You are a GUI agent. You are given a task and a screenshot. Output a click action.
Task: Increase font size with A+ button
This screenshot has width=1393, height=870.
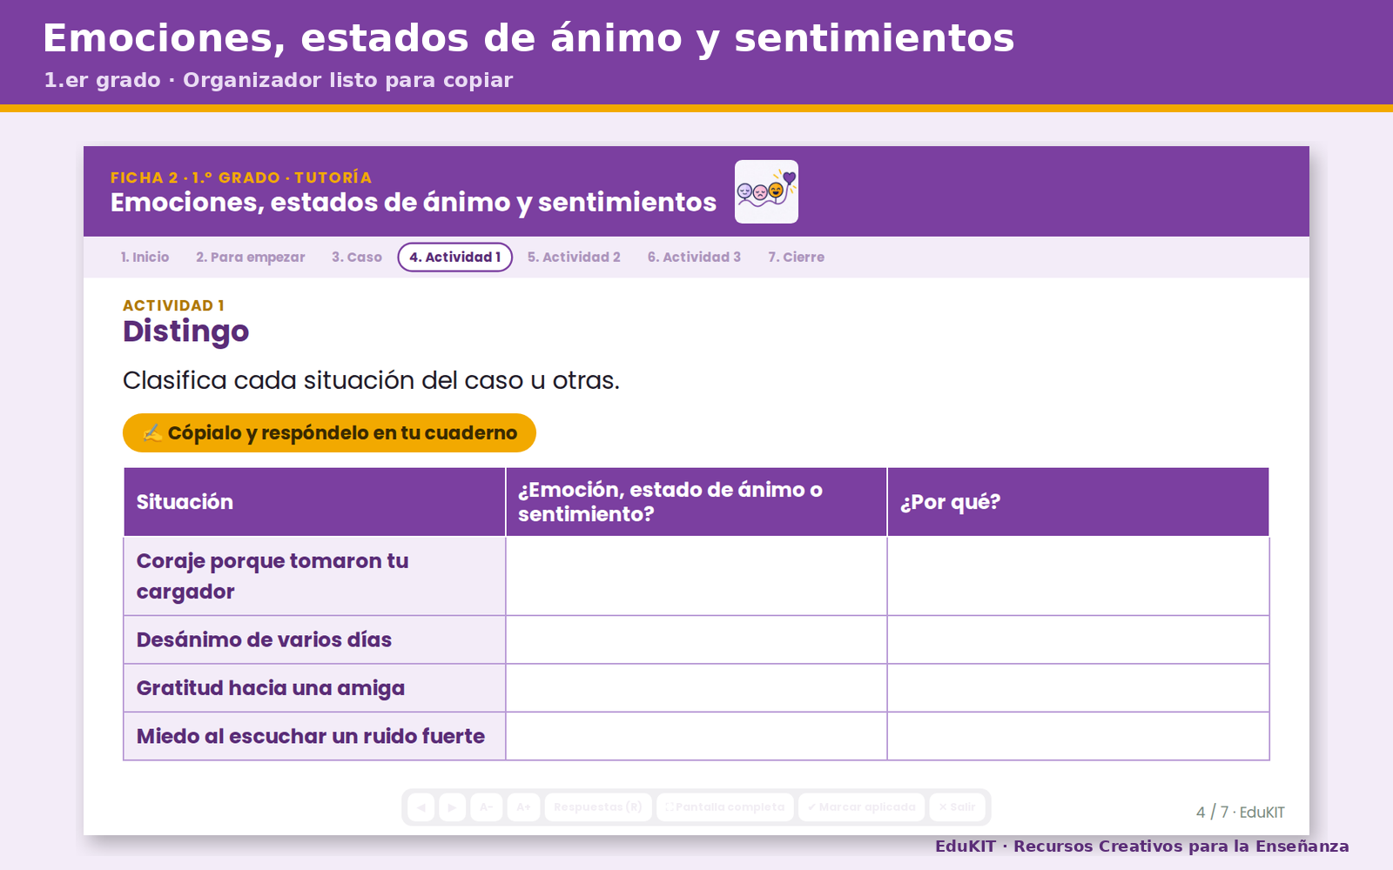[x=523, y=807]
